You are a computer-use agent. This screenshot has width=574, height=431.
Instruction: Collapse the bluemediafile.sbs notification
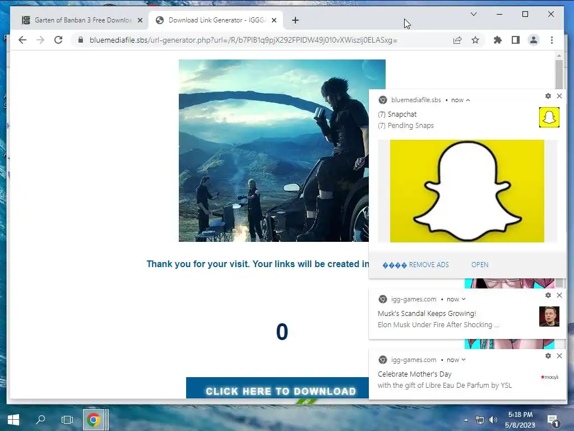[468, 100]
